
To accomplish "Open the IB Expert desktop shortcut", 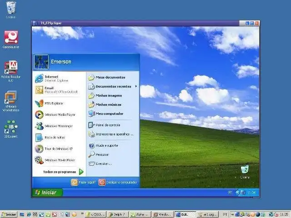I will pos(11,129).
